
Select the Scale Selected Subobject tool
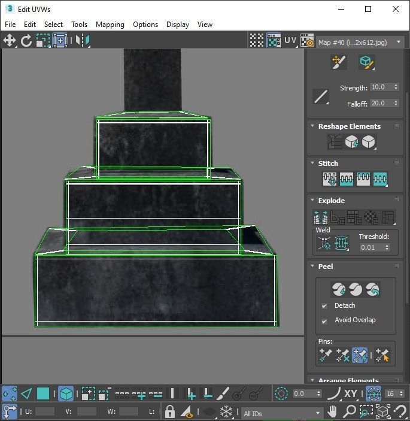(x=43, y=41)
